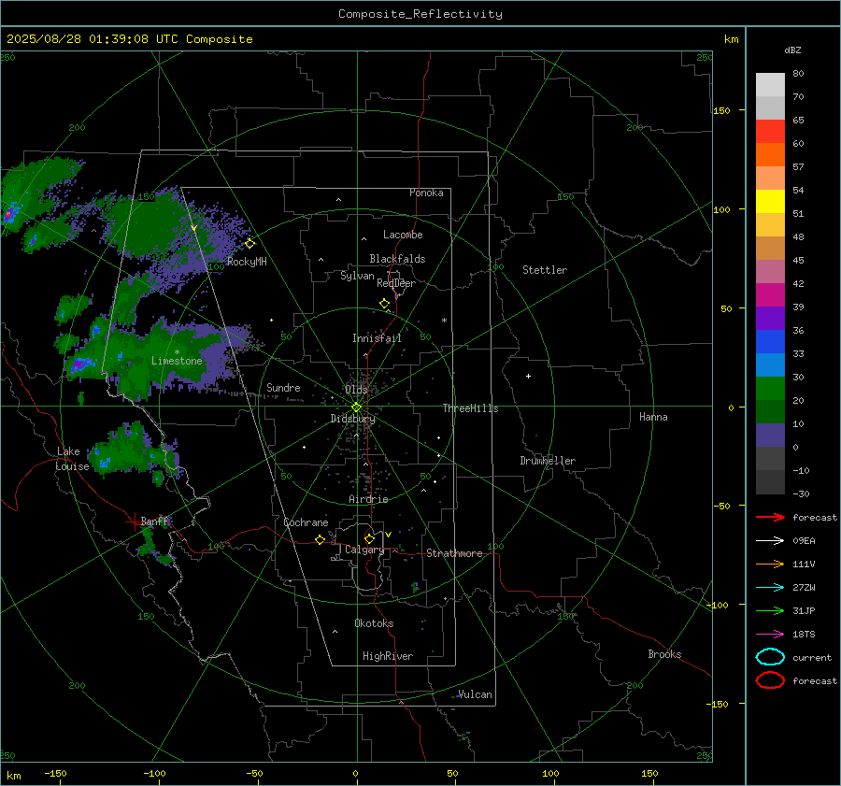This screenshot has height=786, width=841.
Task: Click the cyan 'current' ellipse icon
Action: (x=770, y=657)
